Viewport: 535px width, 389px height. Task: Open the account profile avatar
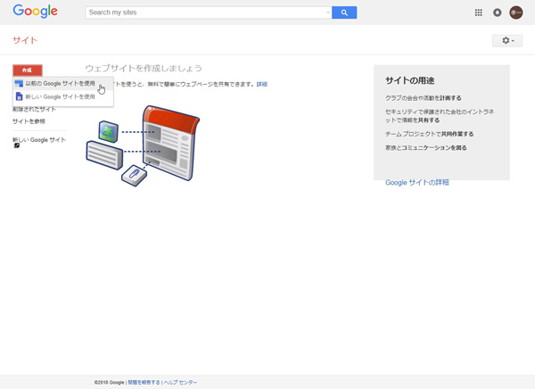pyautogui.click(x=516, y=12)
